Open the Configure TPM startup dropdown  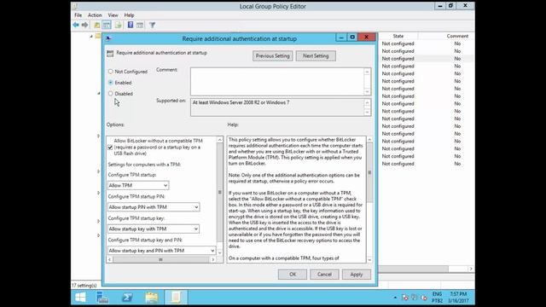point(138,186)
